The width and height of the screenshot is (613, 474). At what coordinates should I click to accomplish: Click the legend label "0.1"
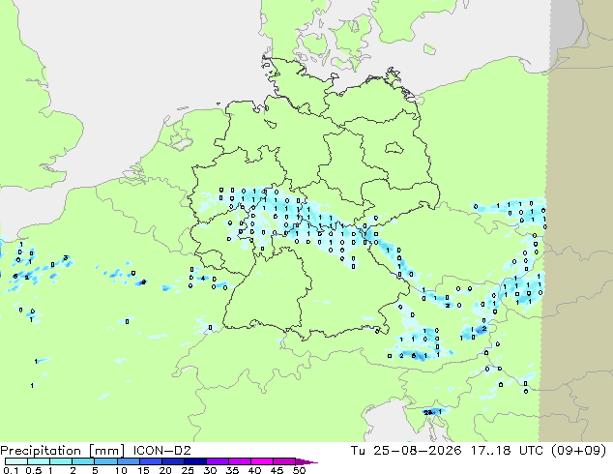click(x=11, y=470)
